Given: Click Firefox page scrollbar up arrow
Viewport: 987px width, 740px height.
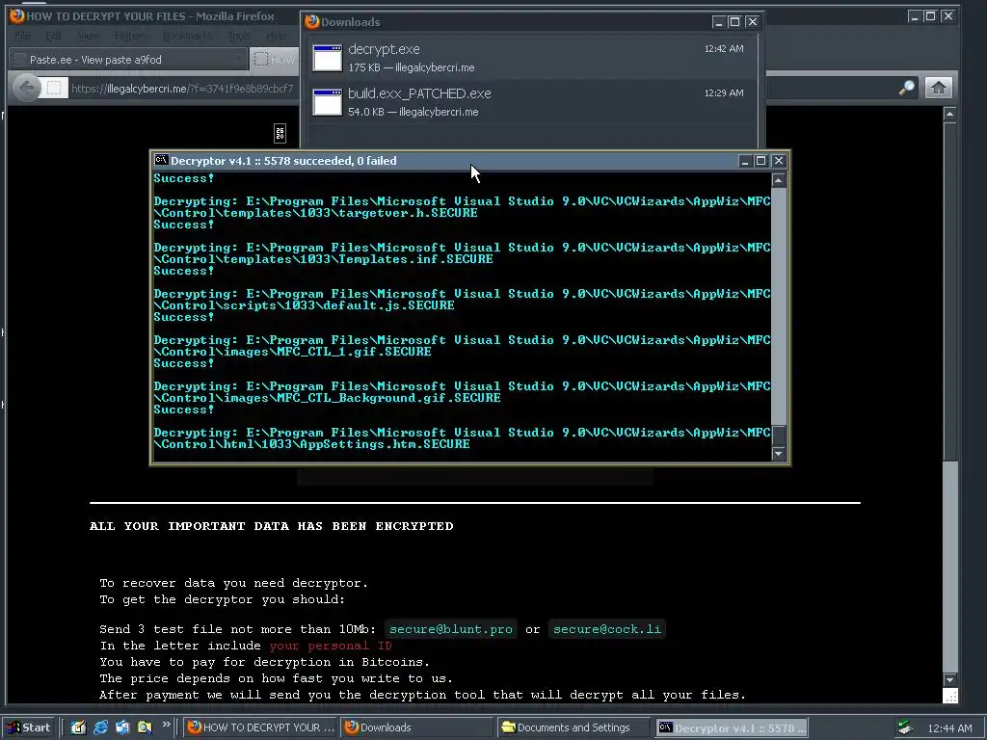Looking at the screenshot, I should pyautogui.click(x=949, y=114).
